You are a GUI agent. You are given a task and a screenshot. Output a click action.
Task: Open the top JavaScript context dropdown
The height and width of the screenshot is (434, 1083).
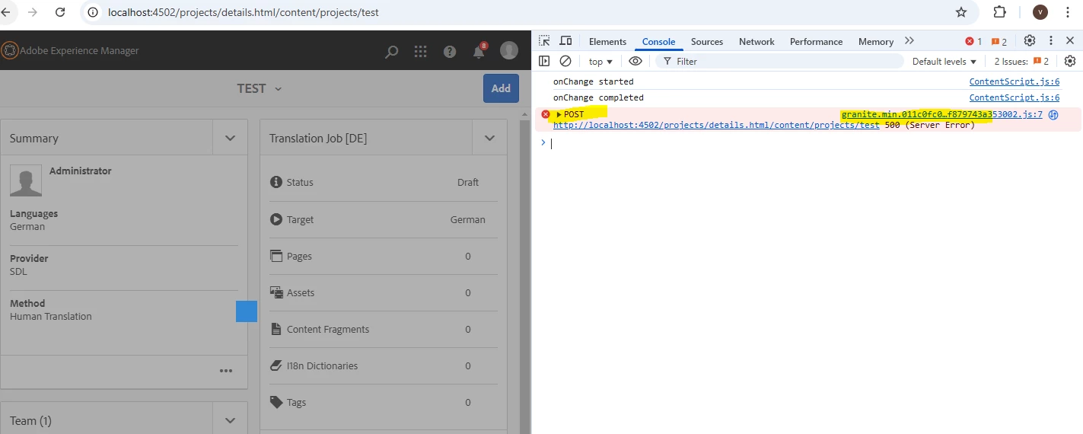point(600,62)
